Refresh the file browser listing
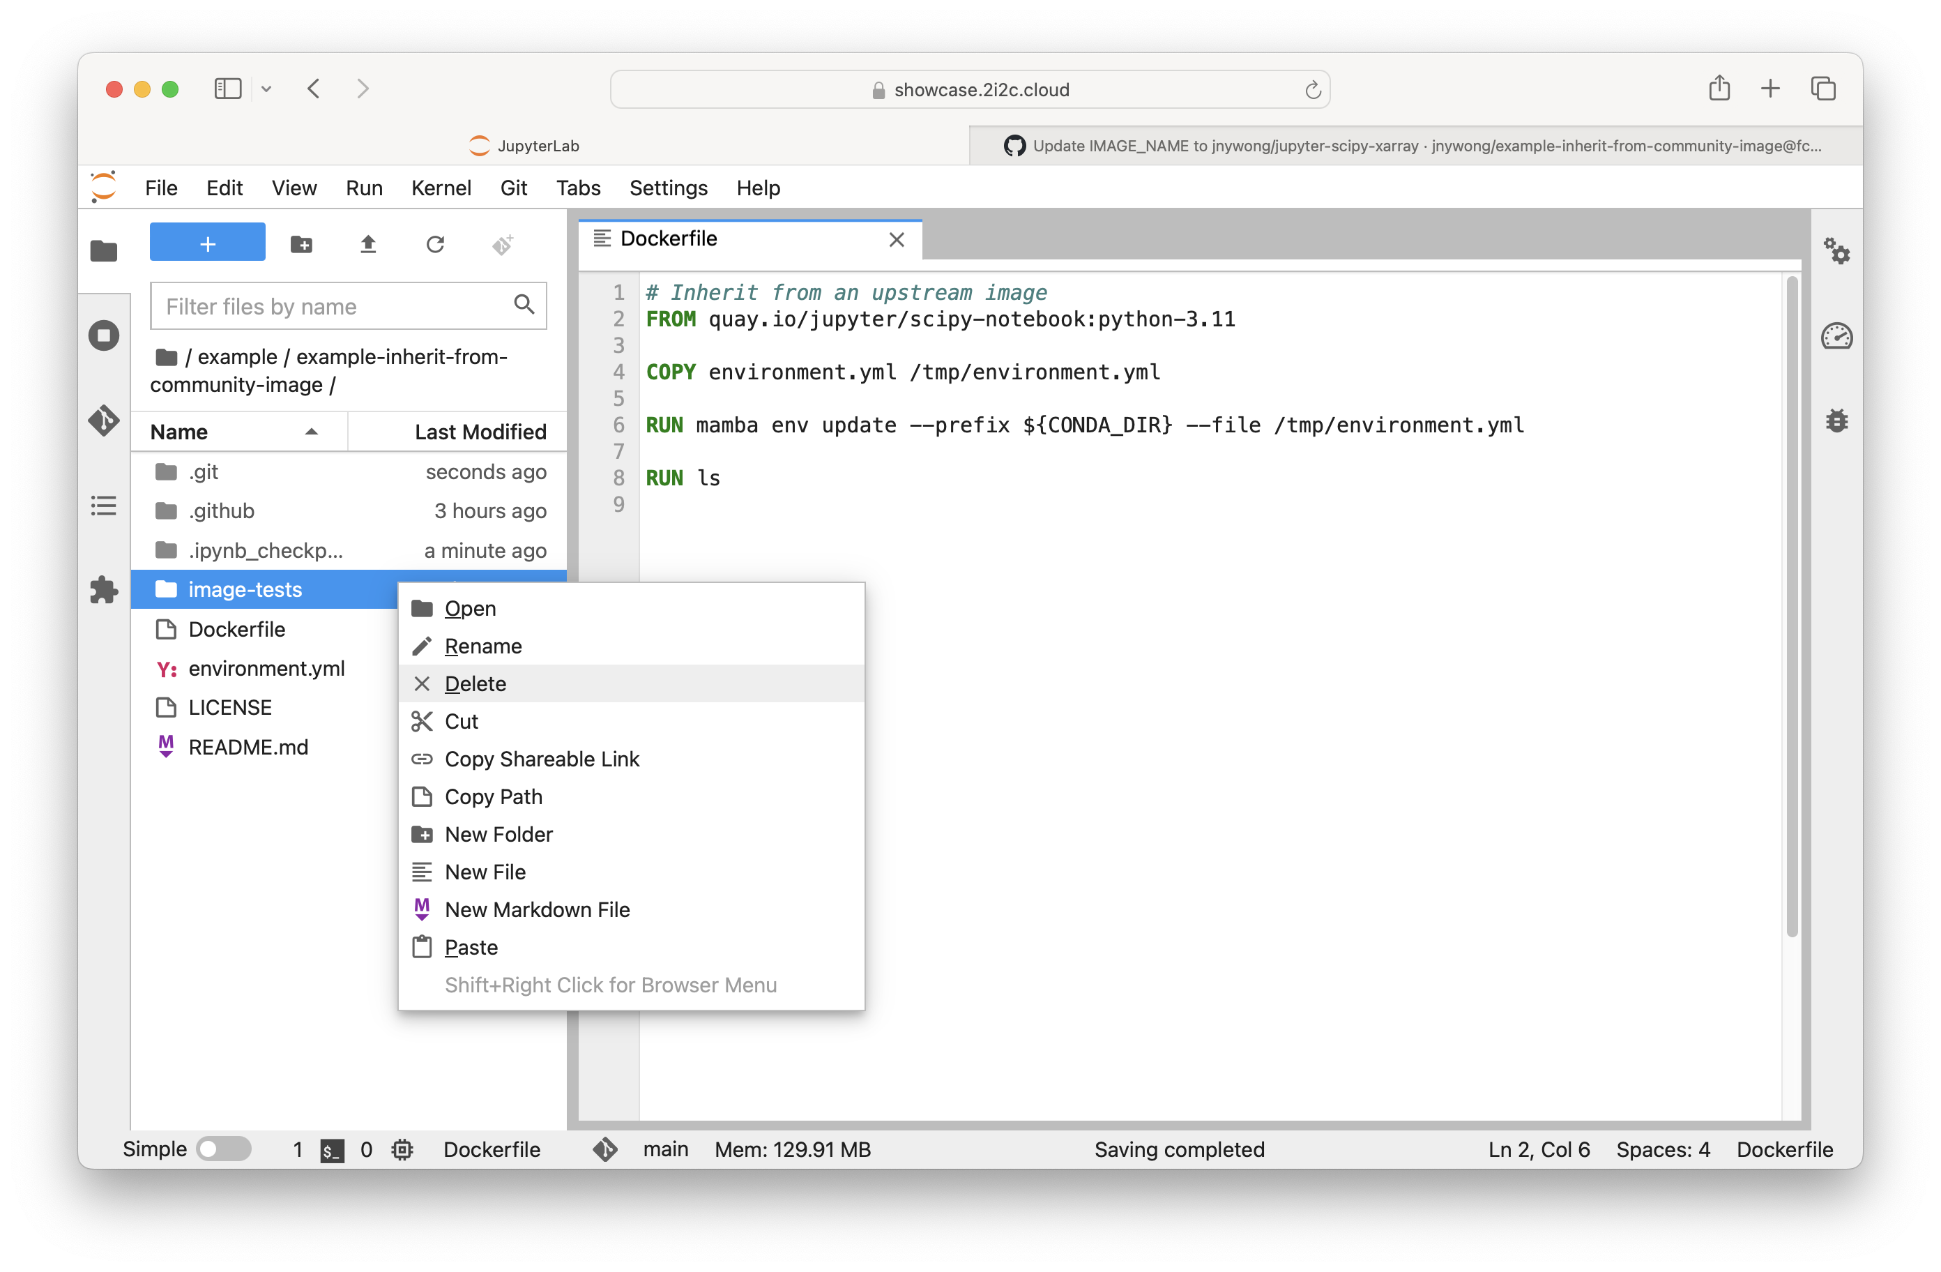This screenshot has width=1941, height=1272. click(436, 243)
